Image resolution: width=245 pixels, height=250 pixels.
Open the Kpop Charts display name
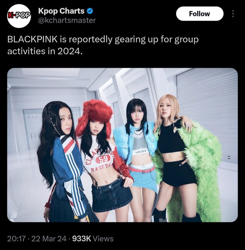click(x=61, y=11)
